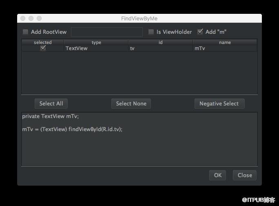Viewport: 279px width, 206px height.
Task: Uncheck the Add "m" checkbox
Action: pyautogui.click(x=200, y=32)
